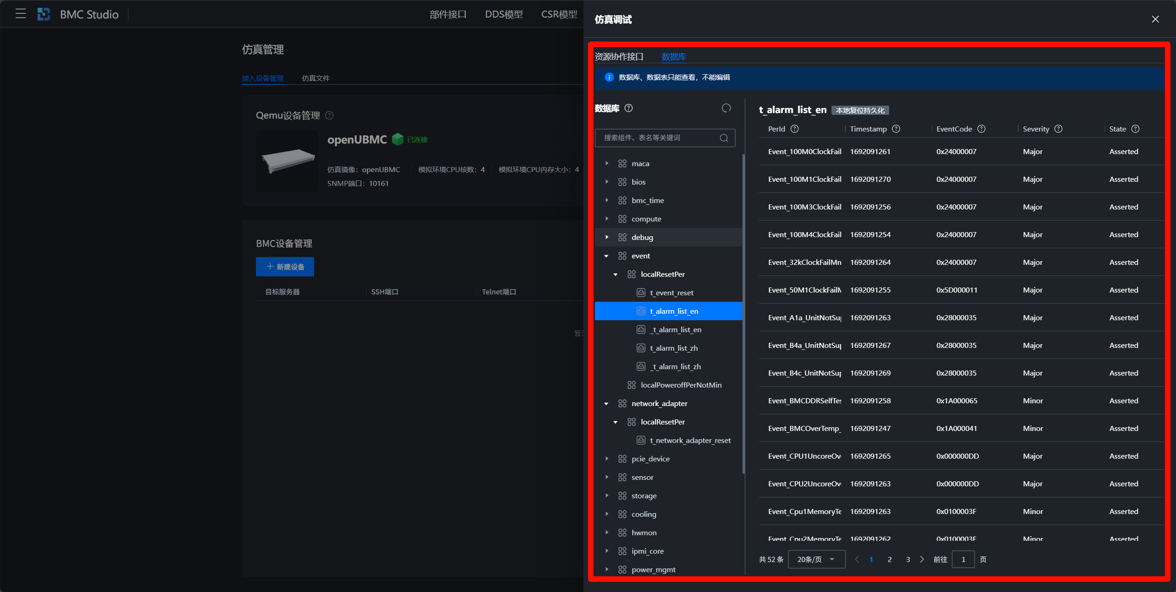This screenshot has width=1176, height=592.
Task: Click next page arrow in pagination
Action: [922, 559]
